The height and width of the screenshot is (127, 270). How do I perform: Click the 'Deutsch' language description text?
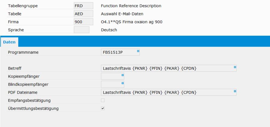[x=109, y=30]
